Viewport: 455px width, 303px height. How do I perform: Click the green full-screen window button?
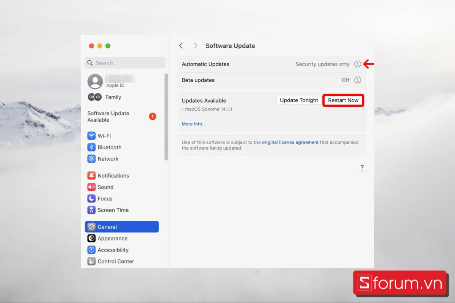click(108, 46)
